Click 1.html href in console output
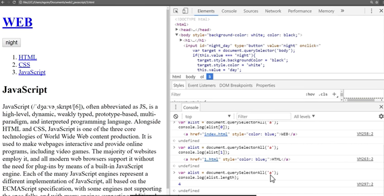Viewport: 384px width, 196px height. point(211,159)
